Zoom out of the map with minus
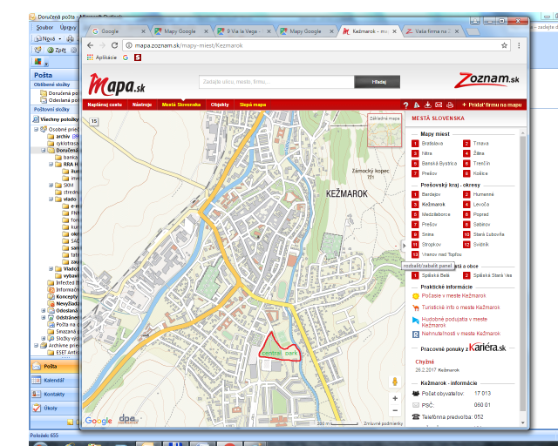The height and width of the screenshot is (446, 558). coord(395,411)
